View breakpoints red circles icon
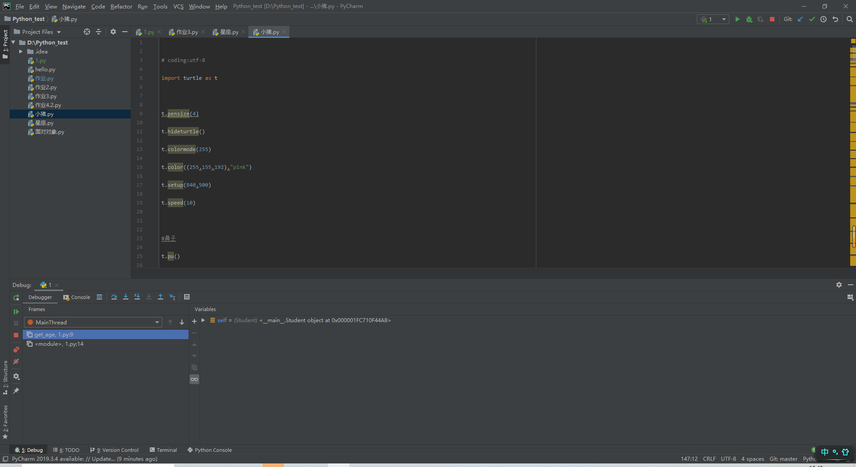This screenshot has height=467, width=856. tap(16, 350)
